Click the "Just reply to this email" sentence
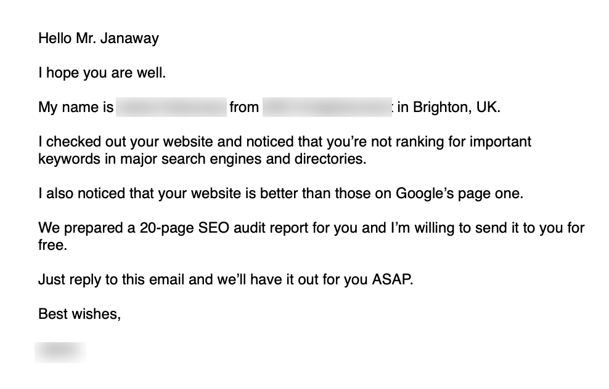The image size is (609, 389). [x=226, y=279]
